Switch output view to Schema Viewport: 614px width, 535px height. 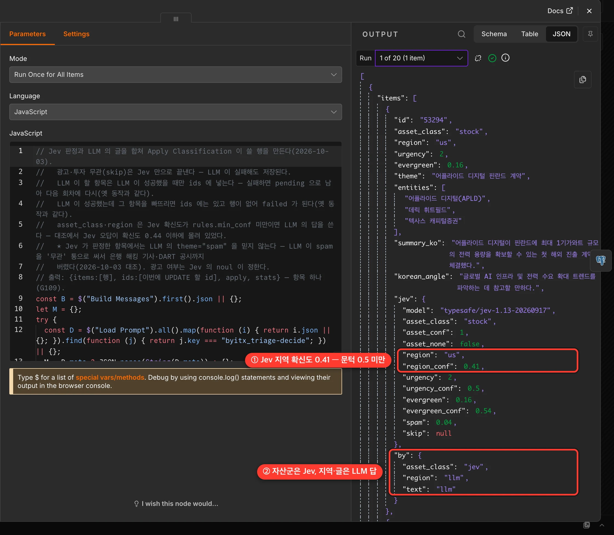(x=494, y=34)
